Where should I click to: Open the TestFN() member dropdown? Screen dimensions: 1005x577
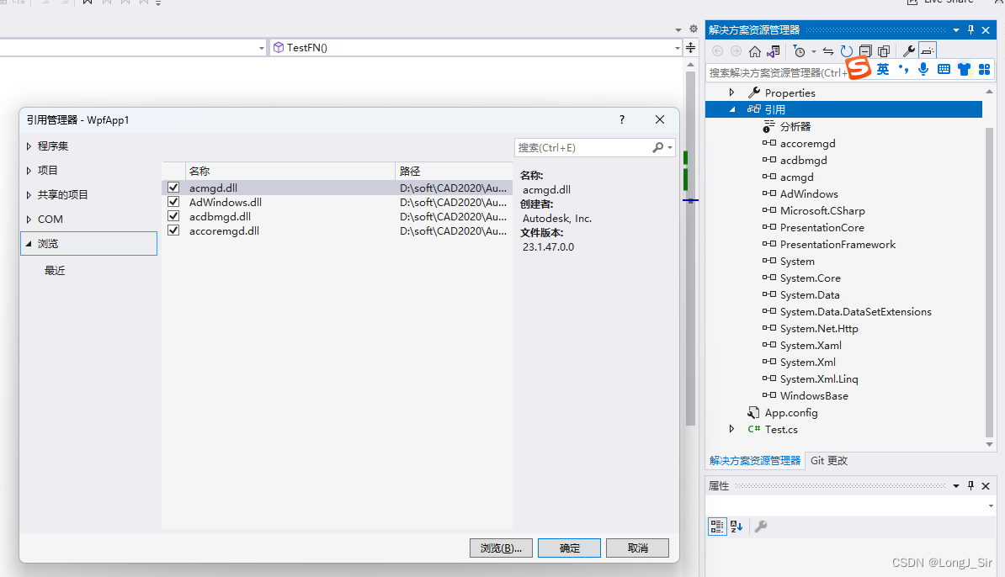pos(678,48)
